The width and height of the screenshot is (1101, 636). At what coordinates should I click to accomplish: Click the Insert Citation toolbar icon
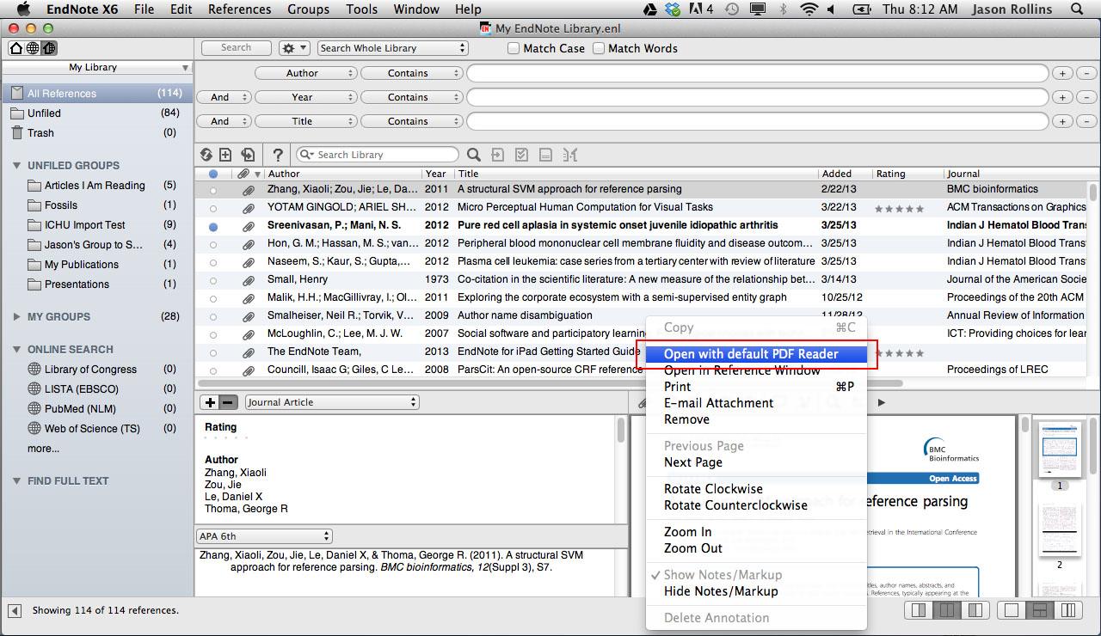coord(497,155)
